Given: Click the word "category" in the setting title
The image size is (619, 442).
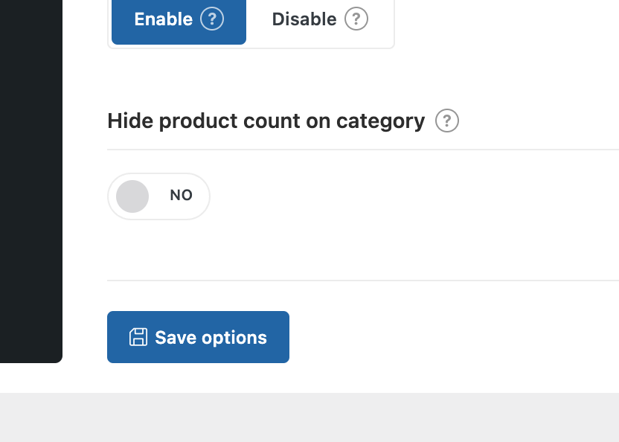Looking at the screenshot, I should click(380, 121).
